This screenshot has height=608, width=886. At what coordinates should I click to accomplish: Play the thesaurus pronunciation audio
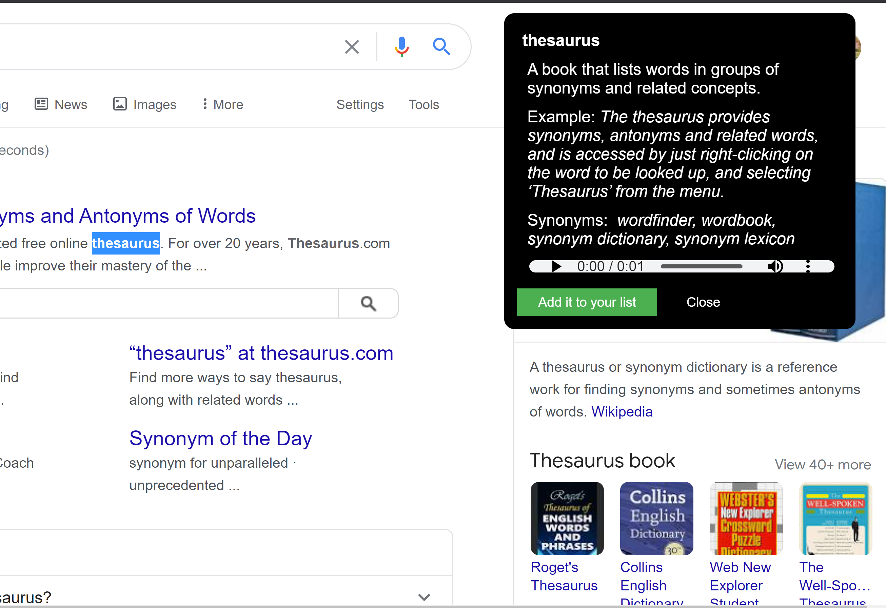(557, 266)
